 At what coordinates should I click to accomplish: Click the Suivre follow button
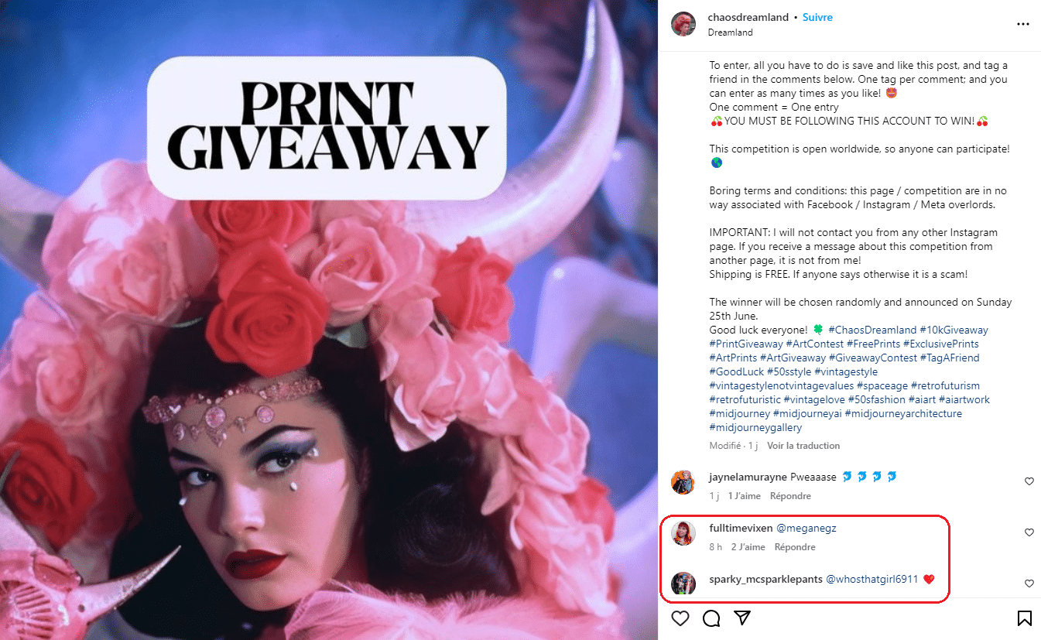tap(817, 17)
